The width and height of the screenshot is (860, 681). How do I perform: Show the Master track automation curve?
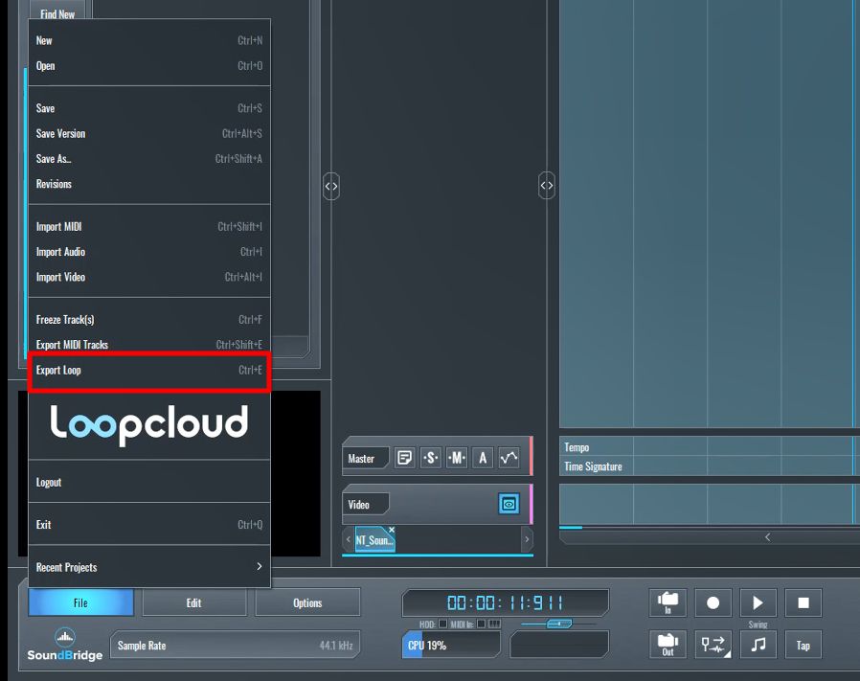pyautogui.click(x=509, y=458)
